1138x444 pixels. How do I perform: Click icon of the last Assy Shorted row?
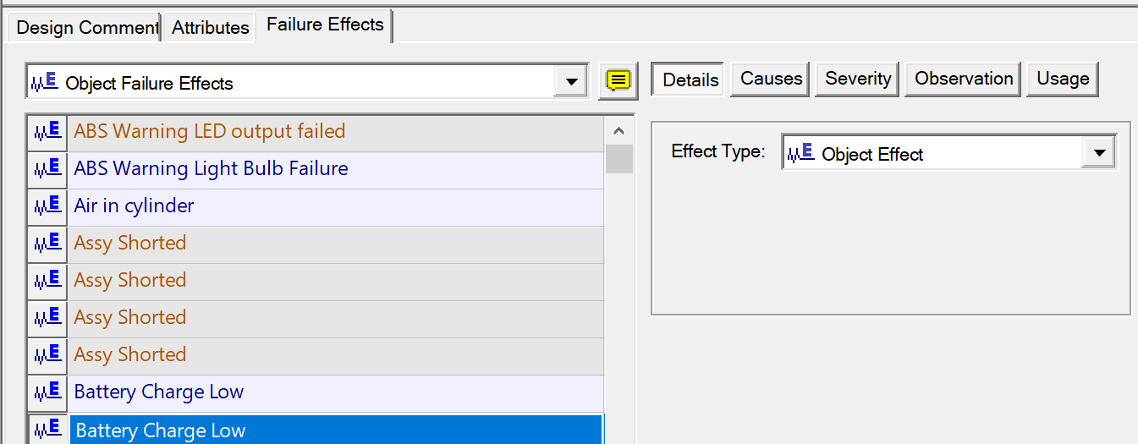pos(47,354)
